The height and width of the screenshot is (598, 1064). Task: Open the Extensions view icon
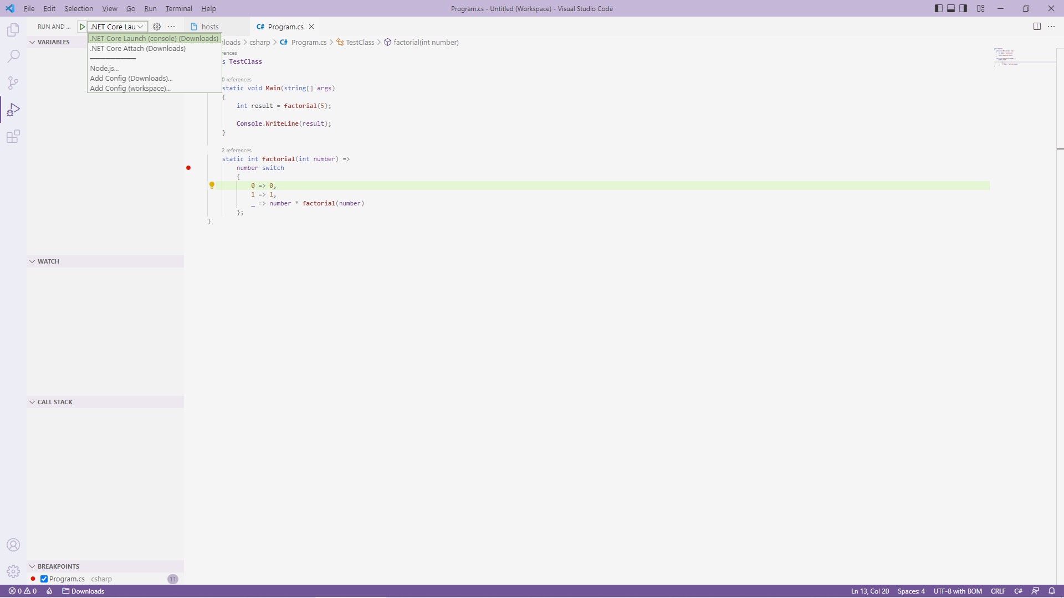tap(13, 136)
